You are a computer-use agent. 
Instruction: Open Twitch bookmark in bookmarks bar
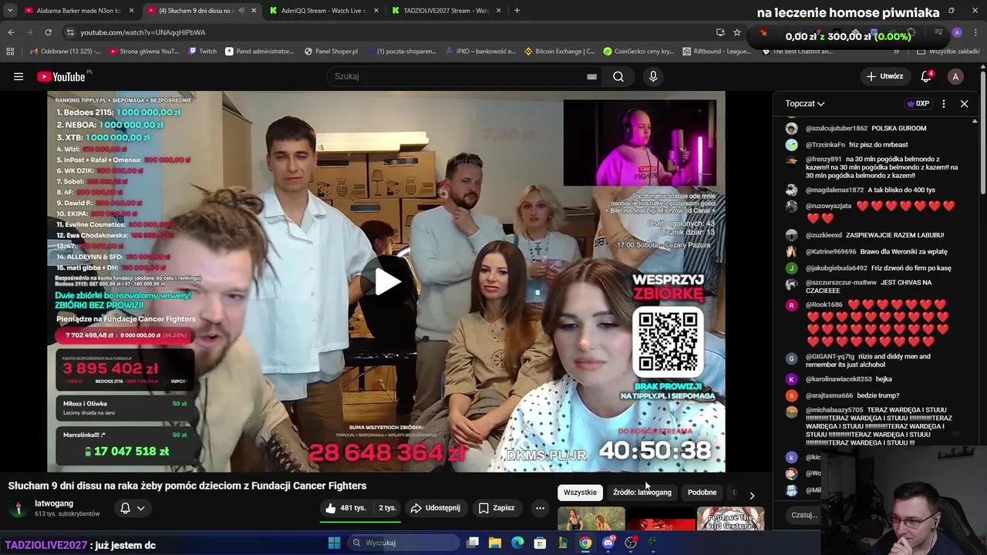click(202, 52)
